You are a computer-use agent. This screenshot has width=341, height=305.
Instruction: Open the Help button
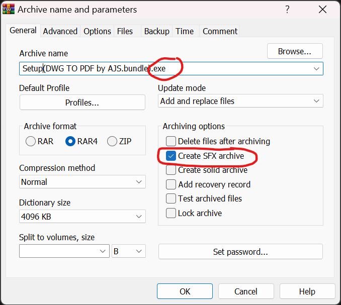pyautogui.click(x=307, y=291)
